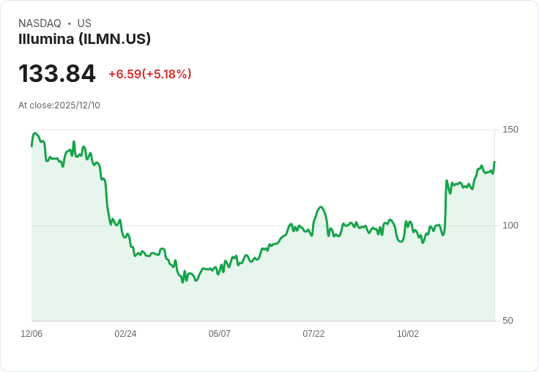Image resolution: width=539 pixels, height=372 pixels.
Task: Click the 05/07 date axis label
Action: point(220,333)
